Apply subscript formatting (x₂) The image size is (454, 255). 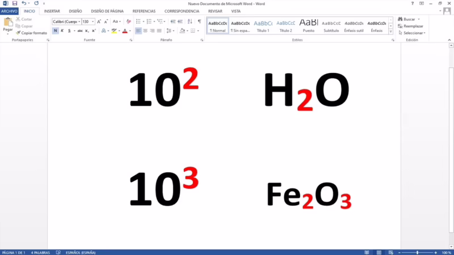[87, 31]
